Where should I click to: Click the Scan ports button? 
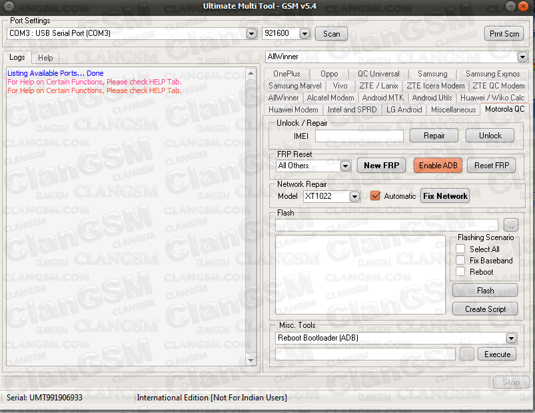(331, 34)
